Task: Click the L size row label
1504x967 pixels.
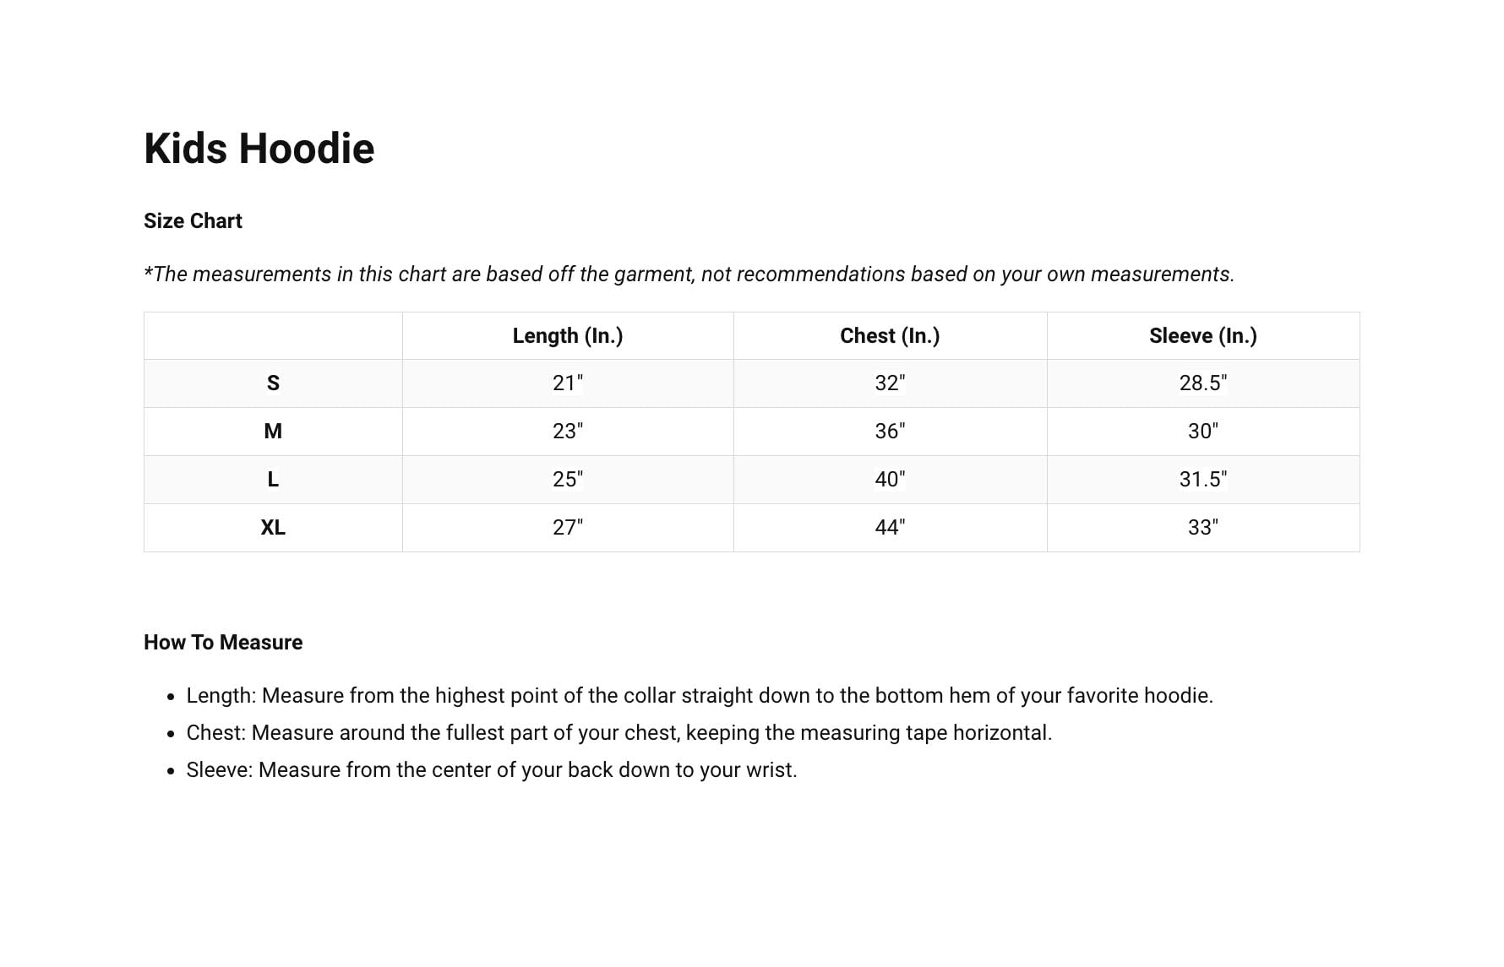Action: tap(273, 480)
